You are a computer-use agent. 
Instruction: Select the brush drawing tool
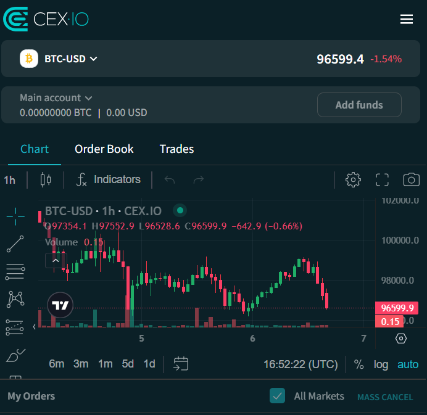pyautogui.click(x=15, y=356)
